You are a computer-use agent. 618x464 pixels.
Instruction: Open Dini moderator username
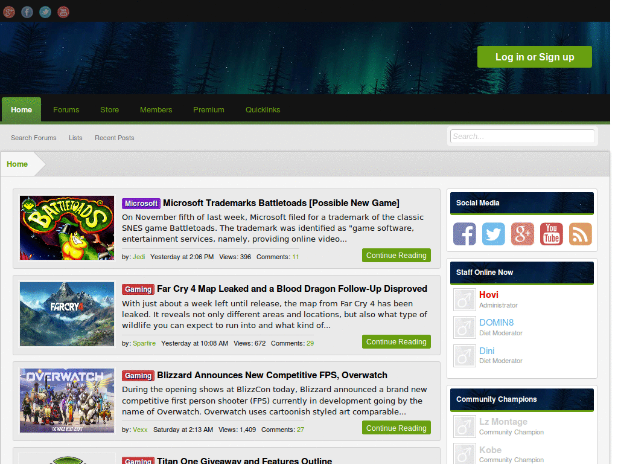487,351
